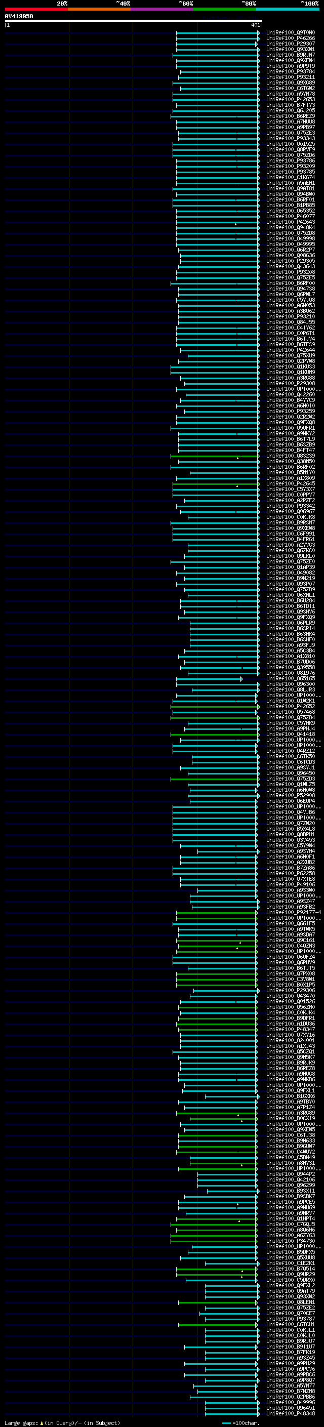Select the UniRef100_C1KG74 label
324x1427 pixels.
click(290, 177)
